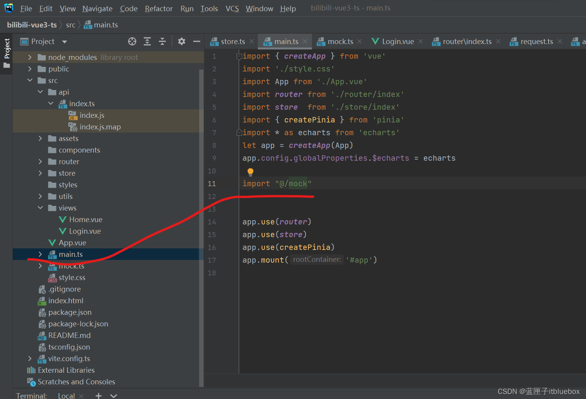The width and height of the screenshot is (586, 399).
Task: Add a new terminal tab with plus icon
Action: tap(99, 396)
